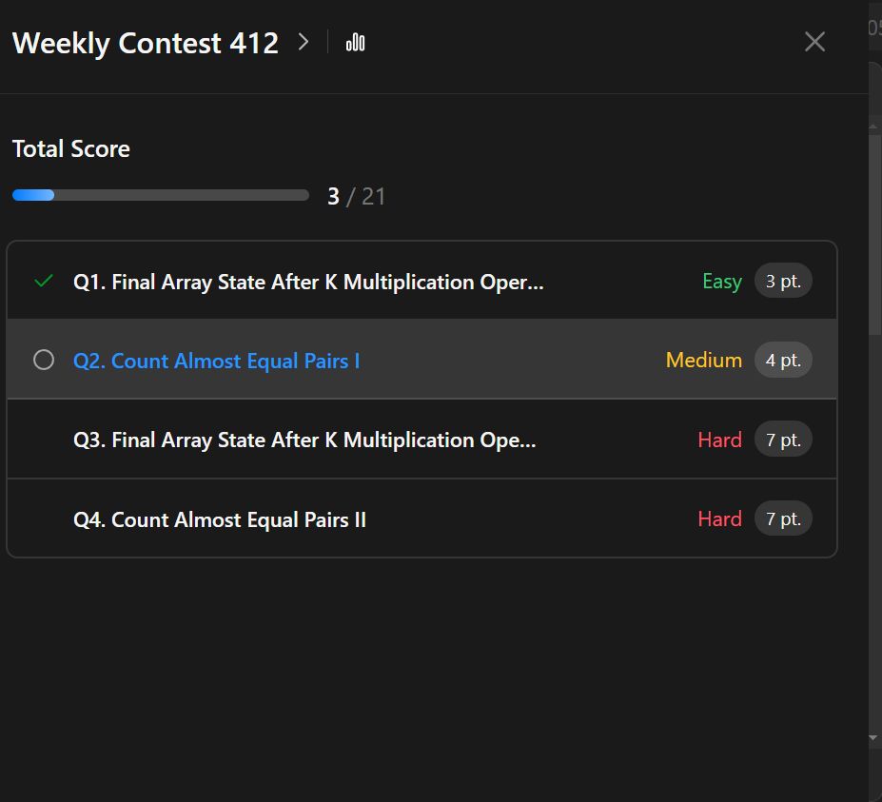Viewport: 882px width, 802px height.
Task: Click the chevron next to Weekly Contest 412
Action: tap(304, 42)
